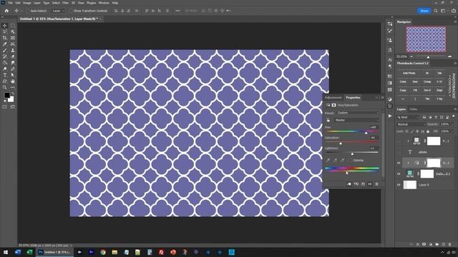Viewport: 458px width, 257px height.
Task: Select the Rectangular Marquee tool
Action: click(13, 26)
